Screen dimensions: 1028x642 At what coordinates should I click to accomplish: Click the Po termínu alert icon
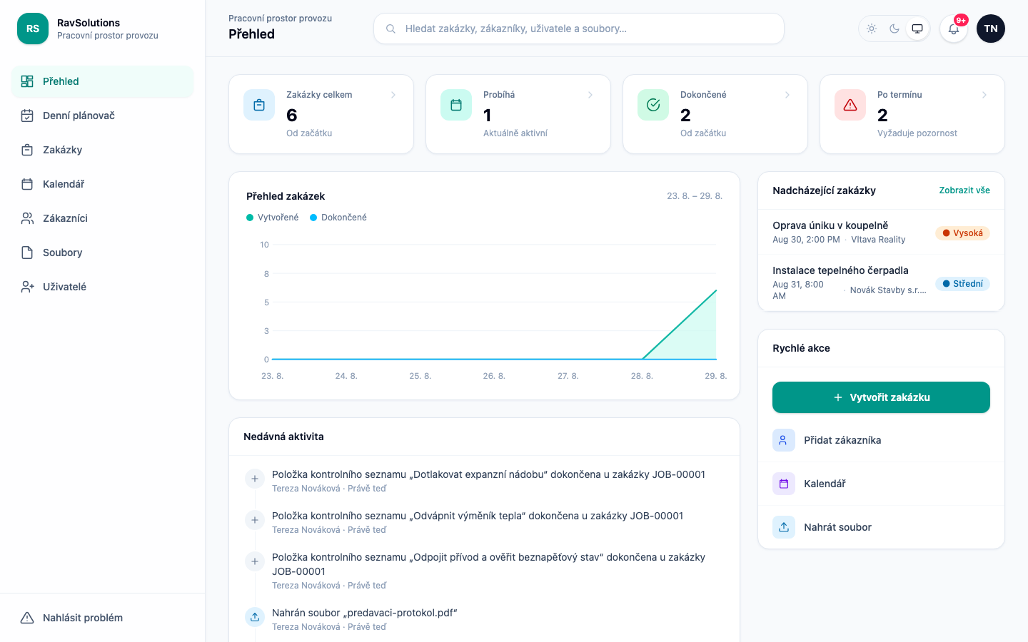coord(850,105)
